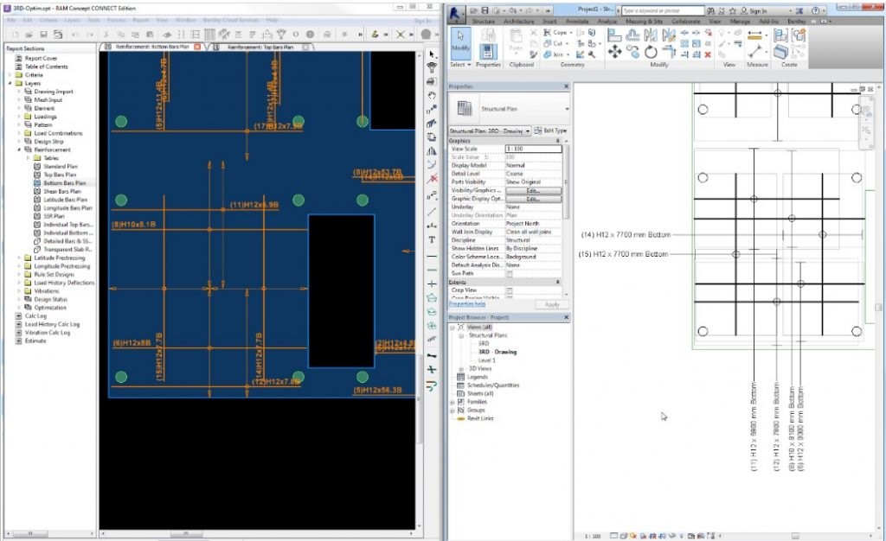This screenshot has width=886, height=541.
Task: Click the Copy tool in Revit Modify panel
Action: point(632,52)
